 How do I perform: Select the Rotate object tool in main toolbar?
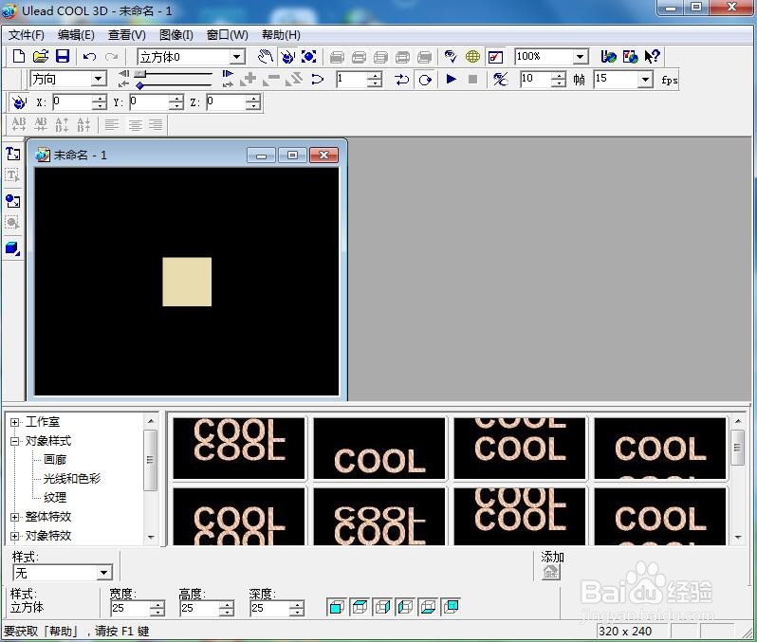click(x=287, y=57)
